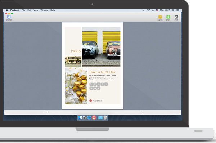Select the macarons and flowers photo
This screenshot has width=216, height=143.
76,86
